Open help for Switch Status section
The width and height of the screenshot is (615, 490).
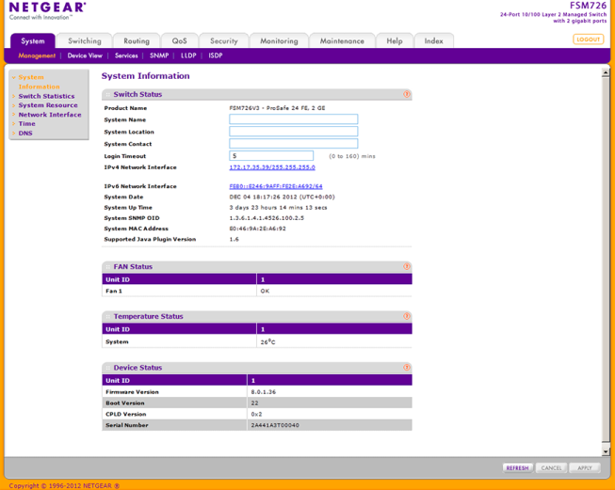click(406, 94)
